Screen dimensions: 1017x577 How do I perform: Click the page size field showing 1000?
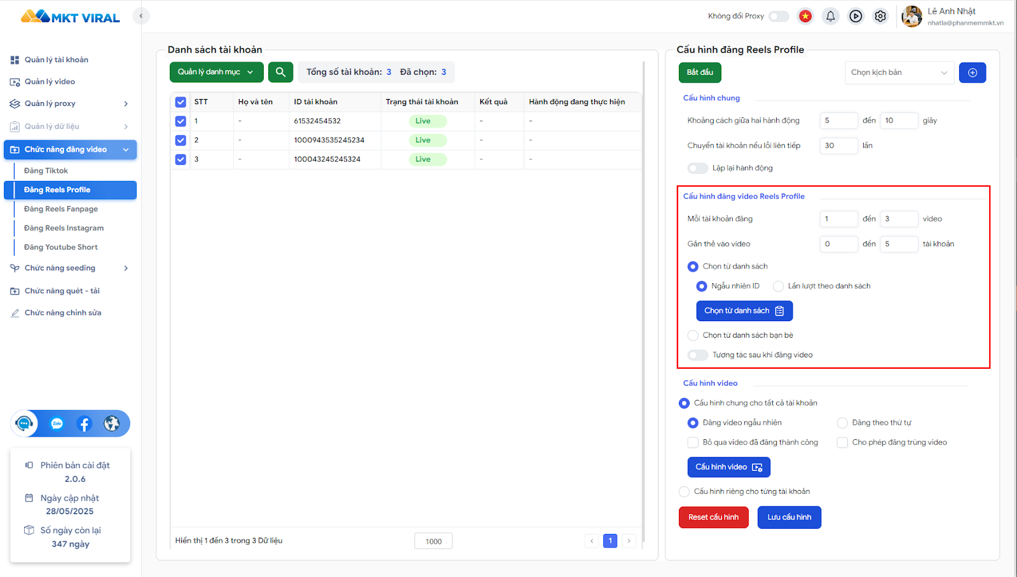pyautogui.click(x=433, y=541)
